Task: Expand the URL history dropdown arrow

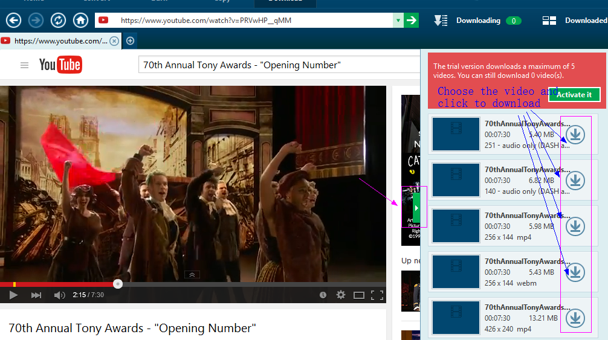Action: (x=398, y=20)
